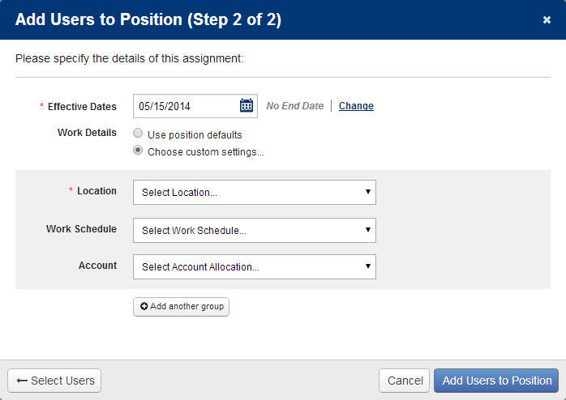Viewport: 566px width, 400px height.
Task: Click the No End Date text
Action: pyautogui.click(x=295, y=106)
